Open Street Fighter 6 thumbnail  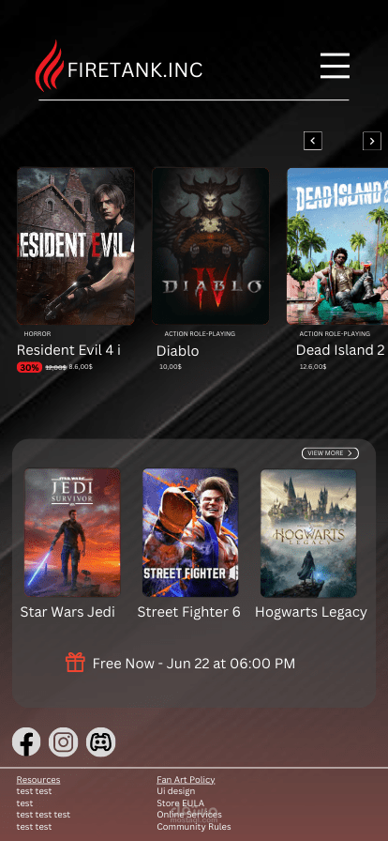click(x=190, y=532)
